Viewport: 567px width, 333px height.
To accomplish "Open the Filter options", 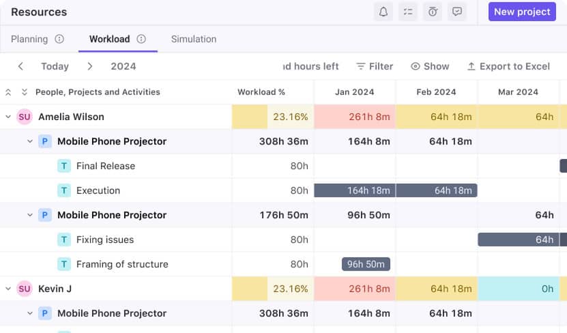I will 375,66.
